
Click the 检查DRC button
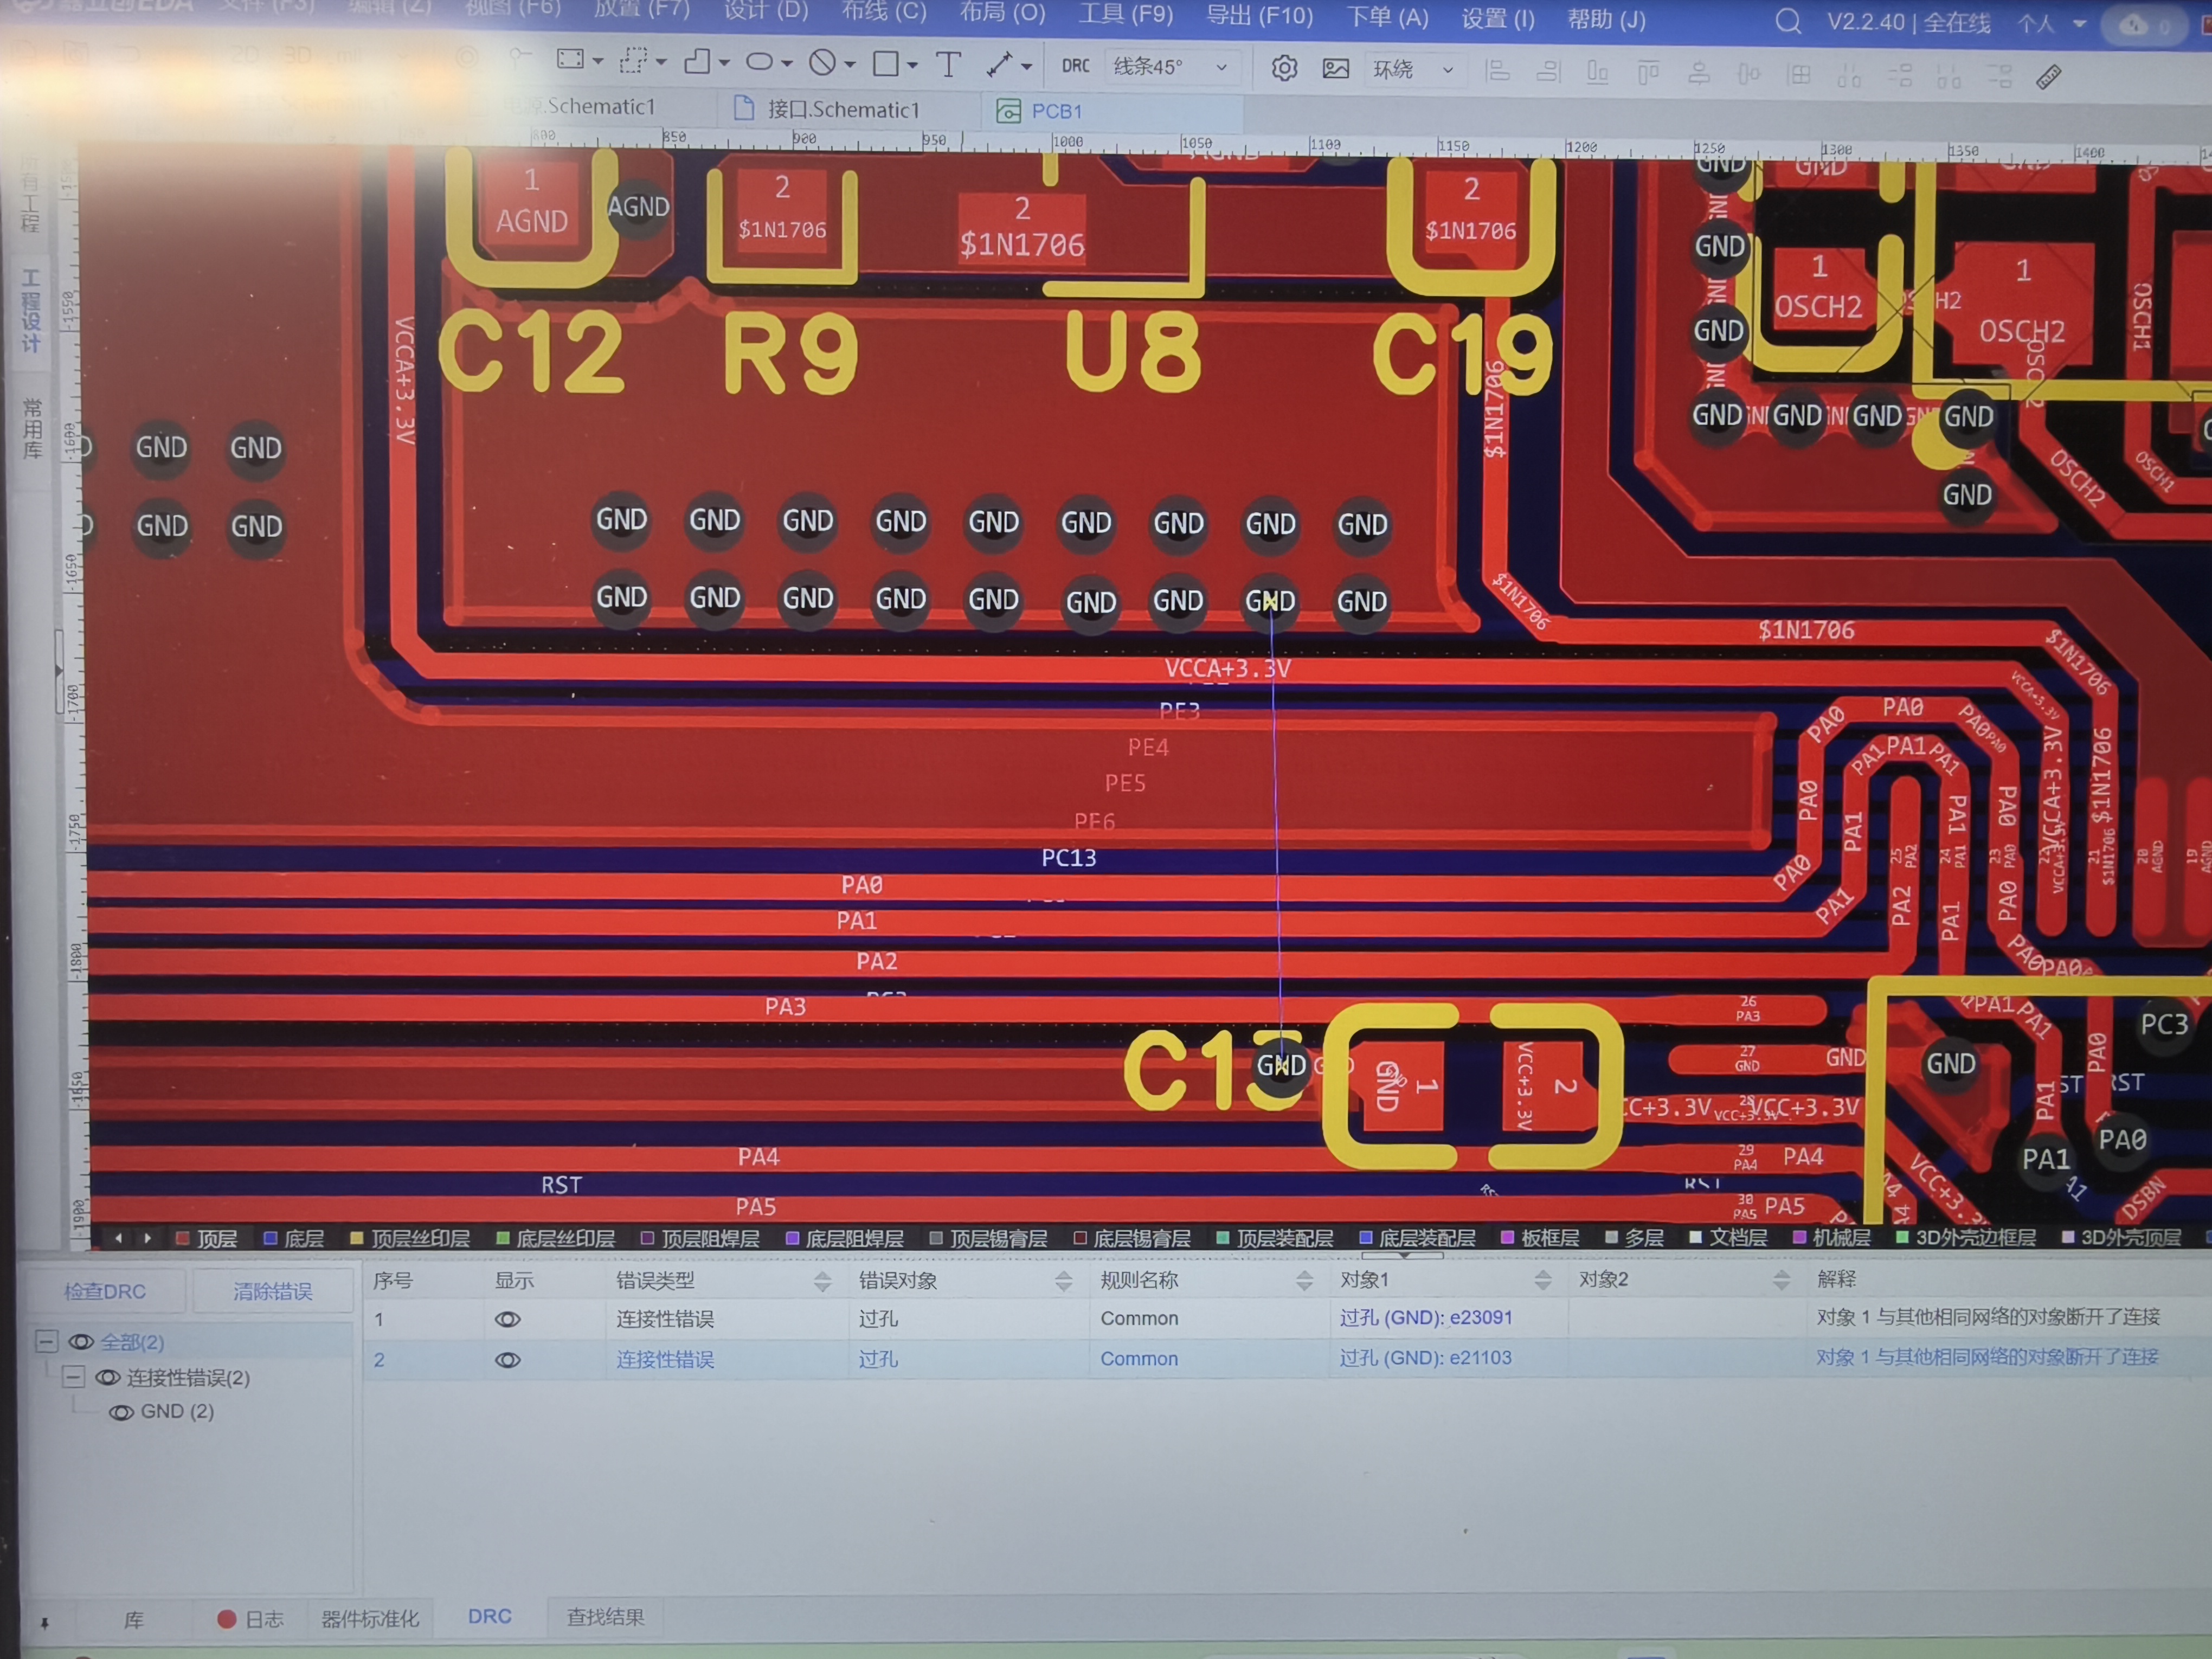tap(104, 1291)
